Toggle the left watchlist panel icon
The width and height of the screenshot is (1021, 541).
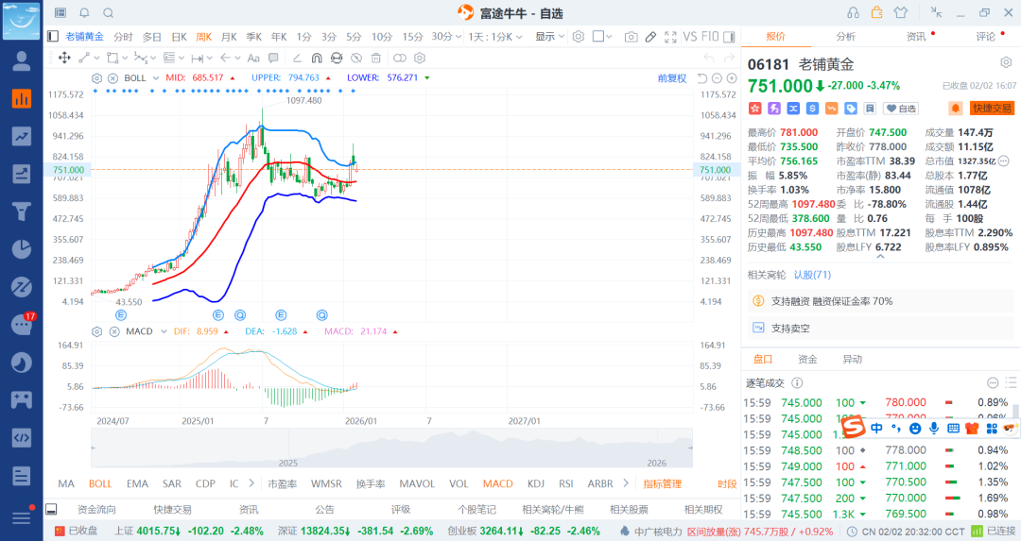53,37
